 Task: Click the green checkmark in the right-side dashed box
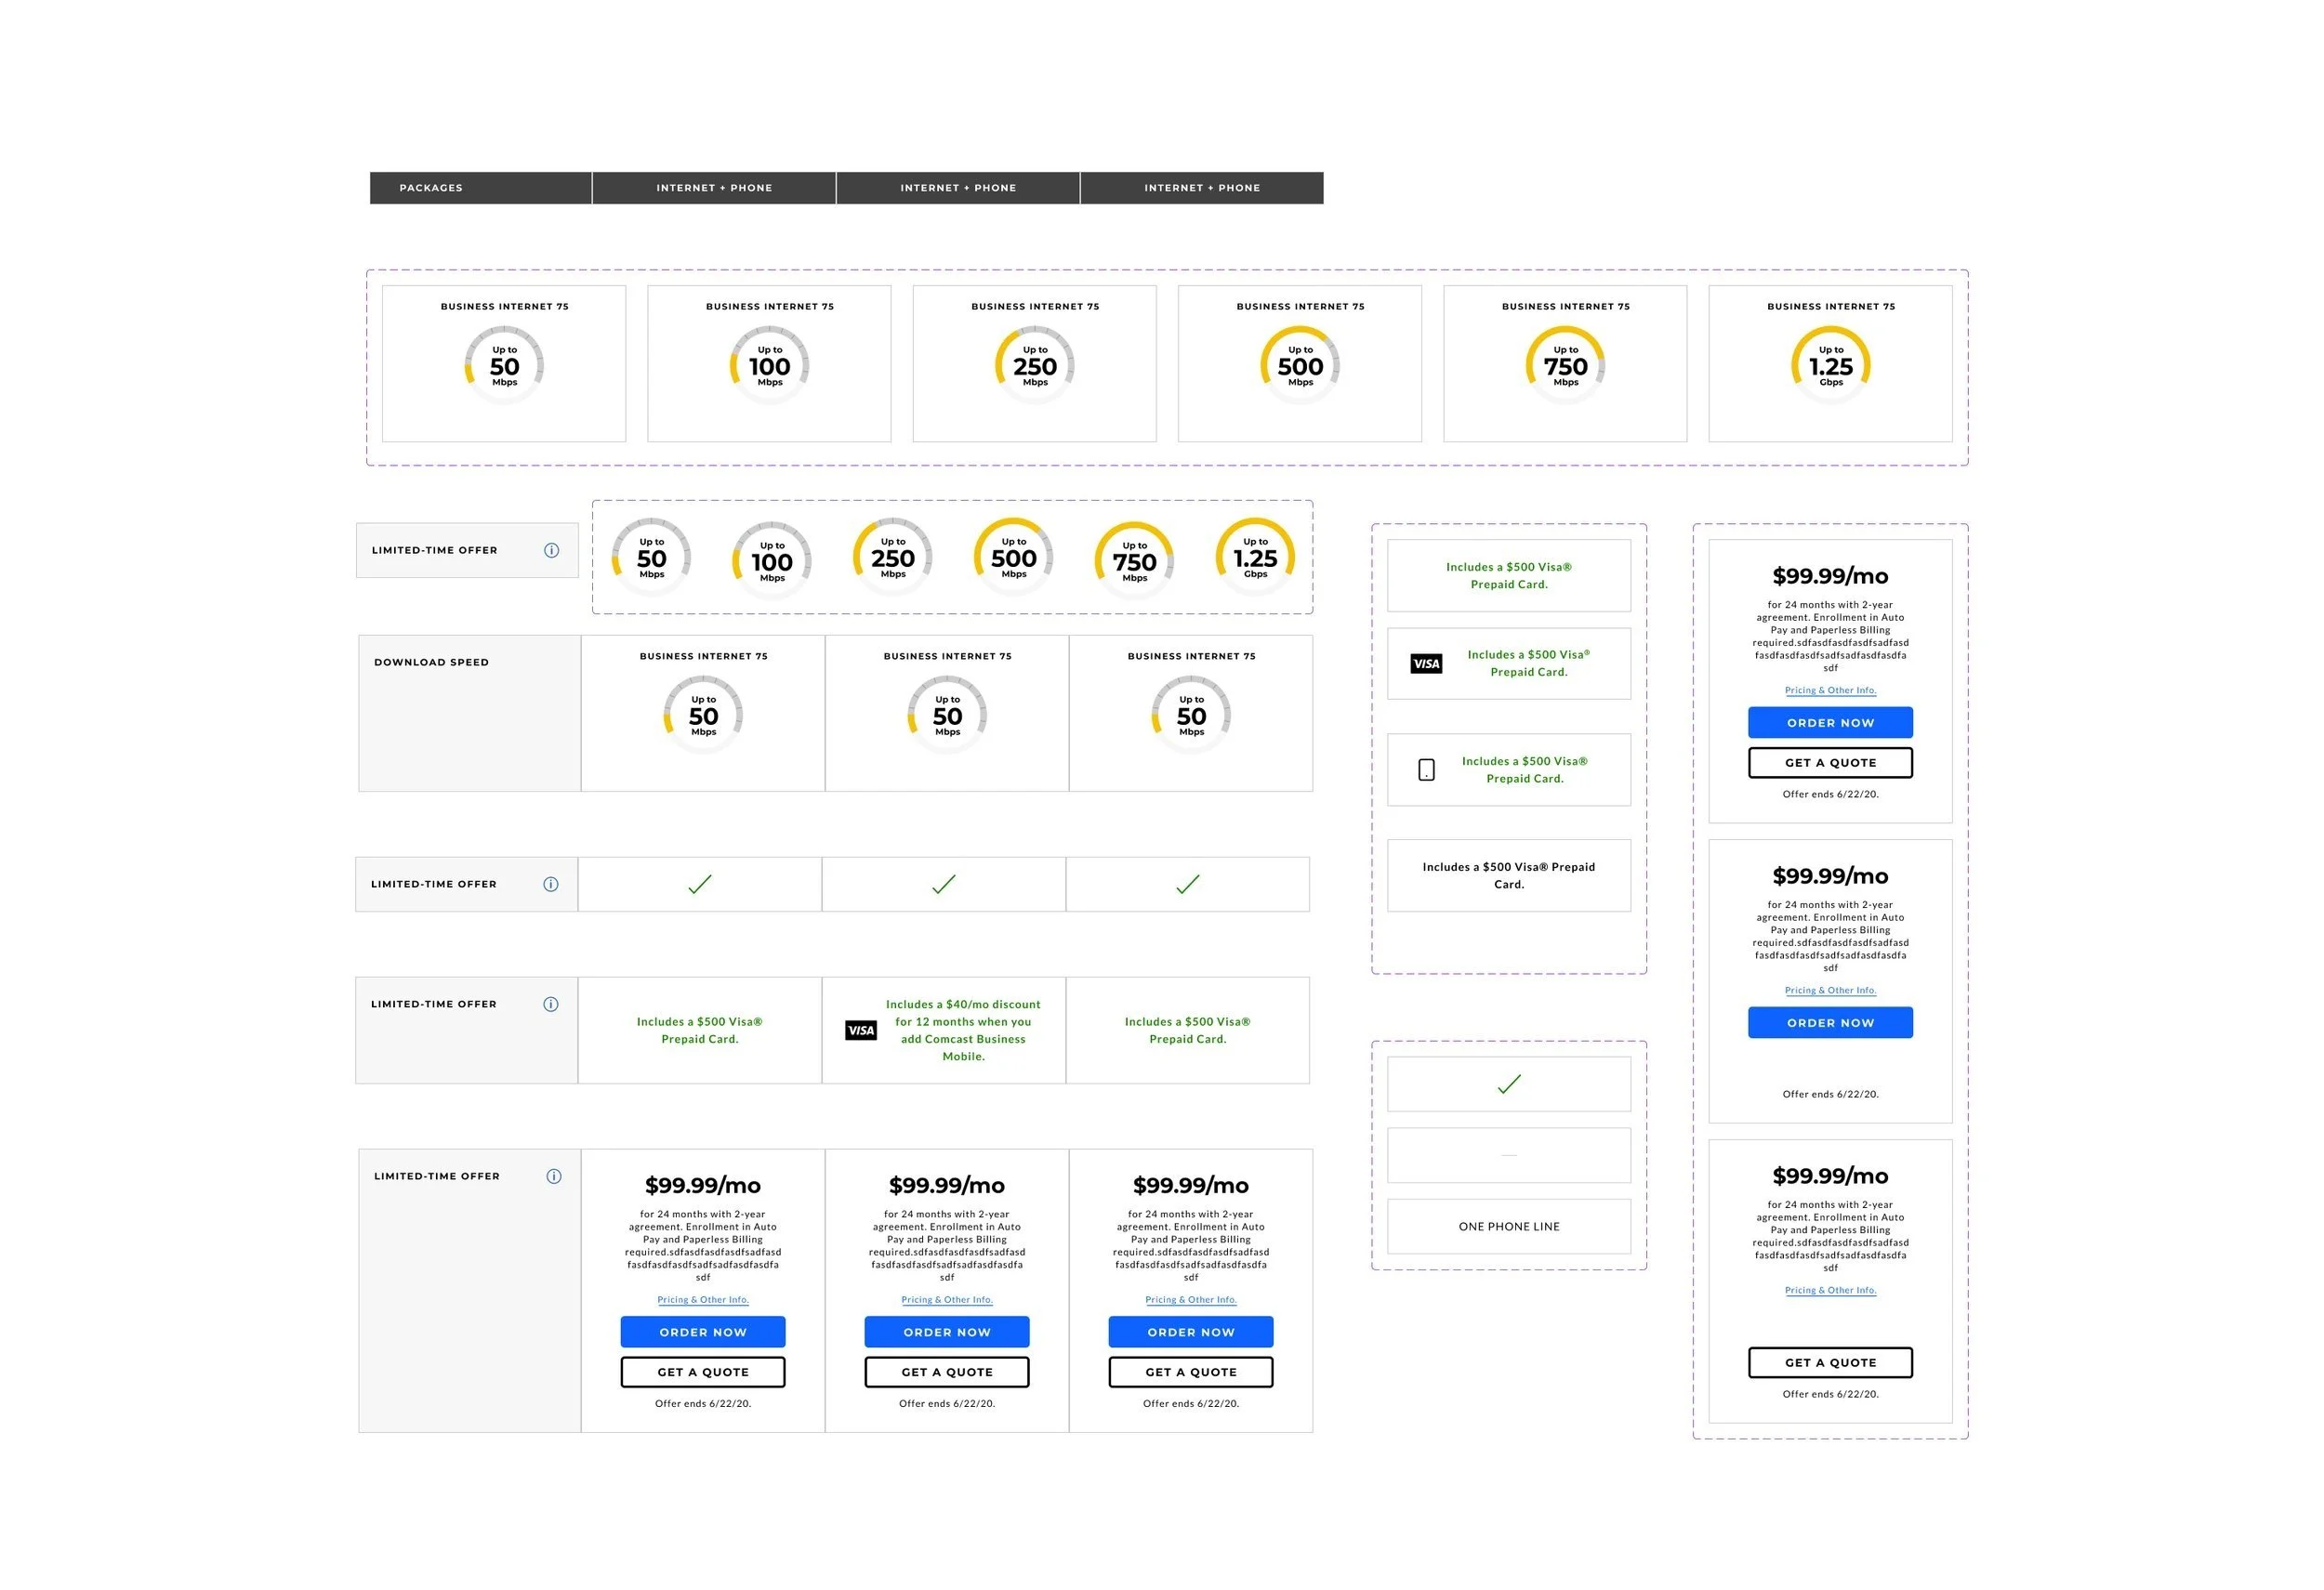(x=1508, y=1084)
